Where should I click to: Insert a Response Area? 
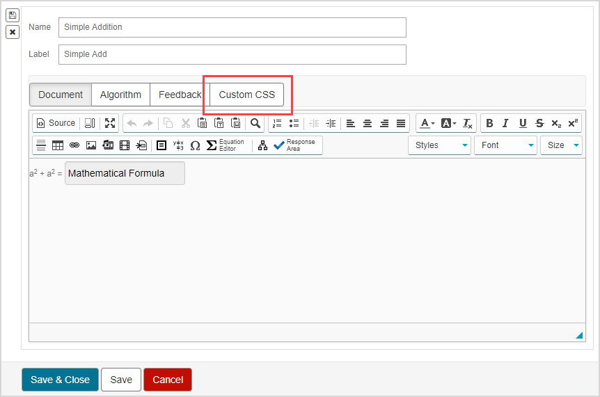[x=294, y=145]
